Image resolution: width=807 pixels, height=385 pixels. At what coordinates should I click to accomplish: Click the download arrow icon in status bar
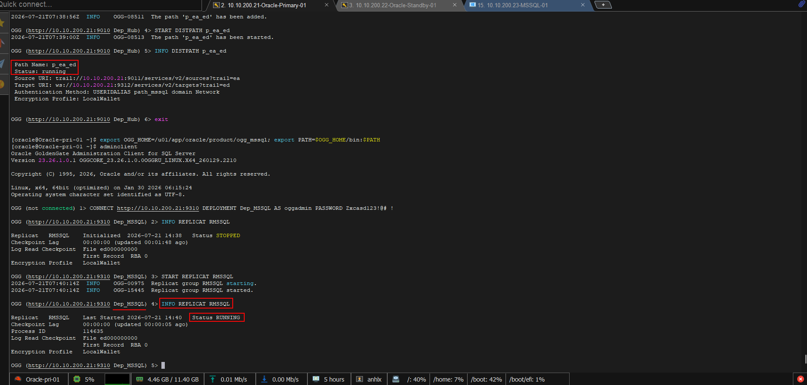(x=264, y=379)
